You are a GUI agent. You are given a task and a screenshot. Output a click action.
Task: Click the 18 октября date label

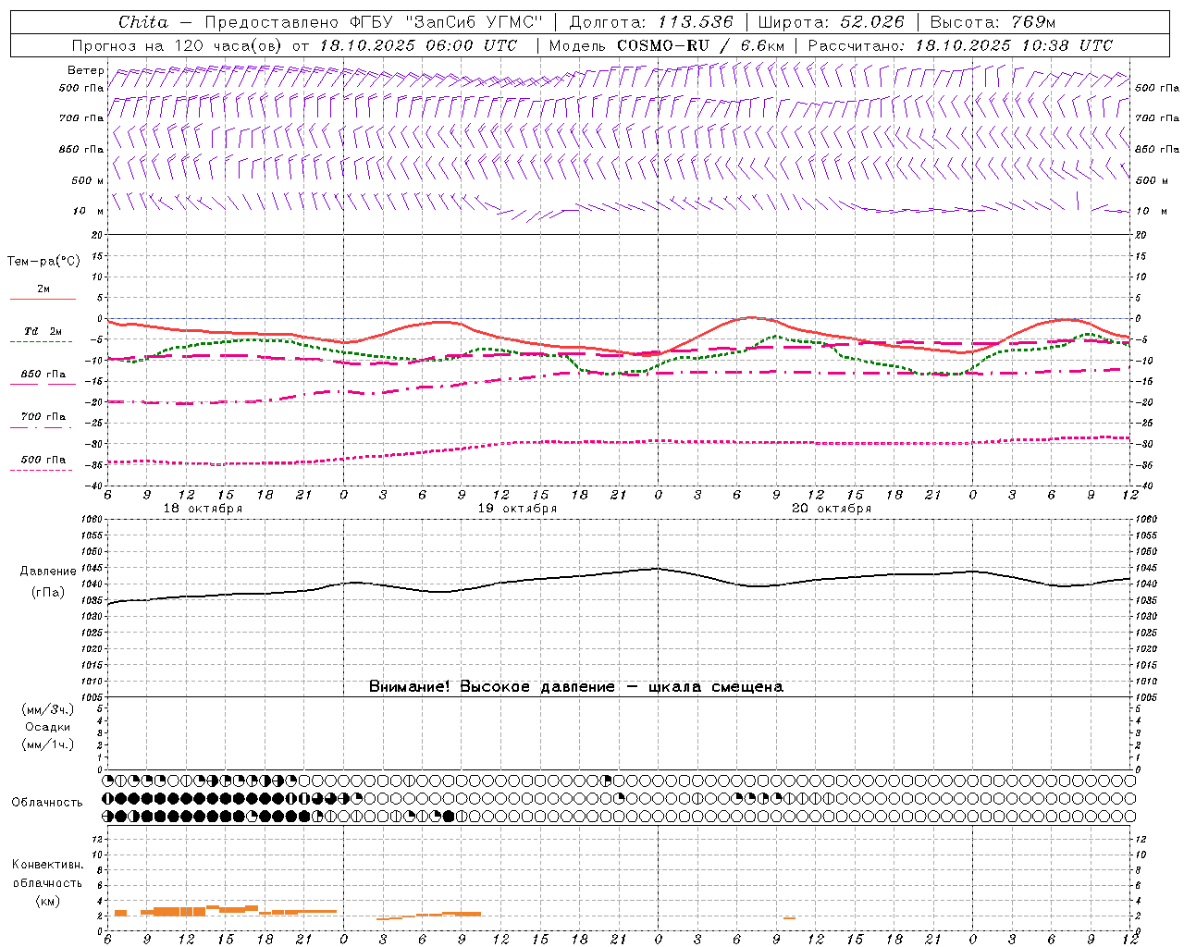(203, 509)
